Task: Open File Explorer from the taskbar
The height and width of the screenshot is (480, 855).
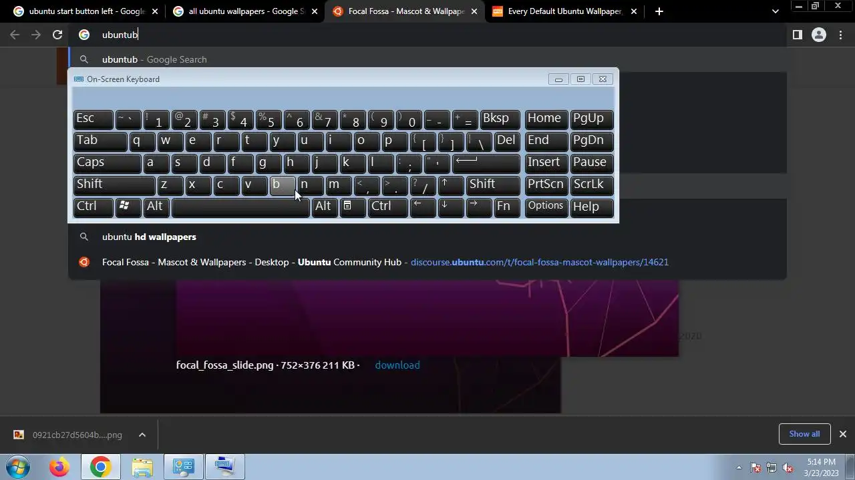Action: pos(142,467)
